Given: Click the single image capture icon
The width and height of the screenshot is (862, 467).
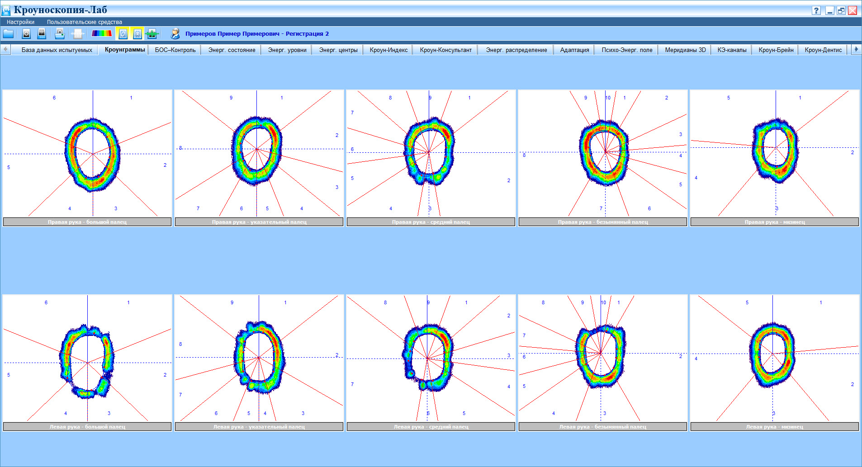Looking at the screenshot, I should [26, 33].
